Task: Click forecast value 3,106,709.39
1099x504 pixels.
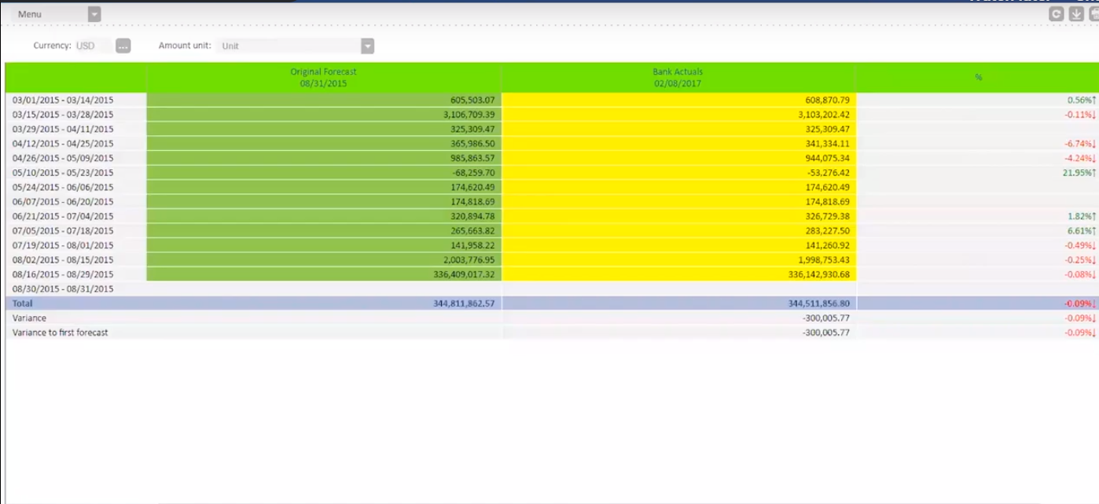Action: click(x=469, y=114)
